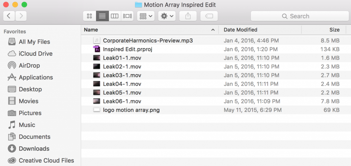Viewport: 351px width, 166px height.
Task: Click the logo motion array.png thumbnail
Action: (96, 110)
